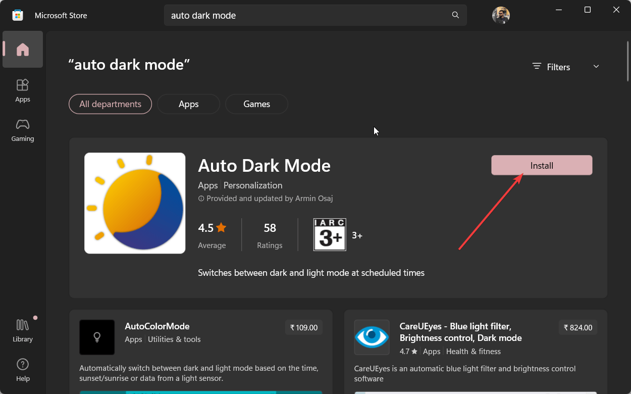Image resolution: width=631 pixels, height=394 pixels.
Task: Open Help in sidebar
Action: [x=23, y=370]
